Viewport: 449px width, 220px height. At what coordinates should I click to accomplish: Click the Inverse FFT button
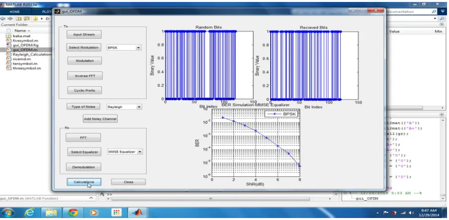click(85, 76)
